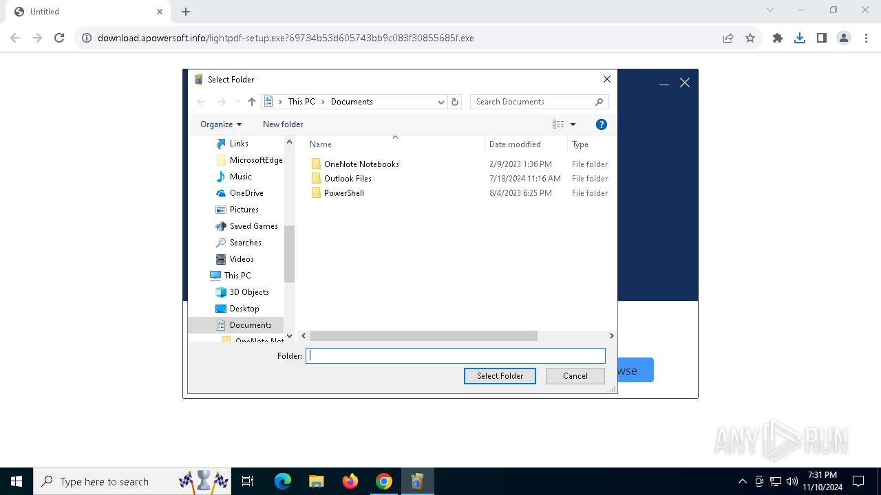Click This PC in address breadcrumb
Screen dimensions: 881x495
(301, 102)
